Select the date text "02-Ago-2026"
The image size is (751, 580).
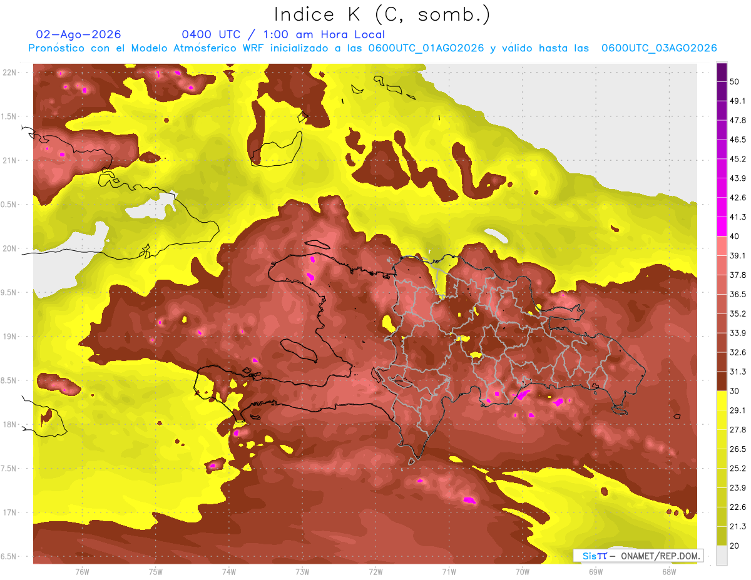tap(79, 34)
